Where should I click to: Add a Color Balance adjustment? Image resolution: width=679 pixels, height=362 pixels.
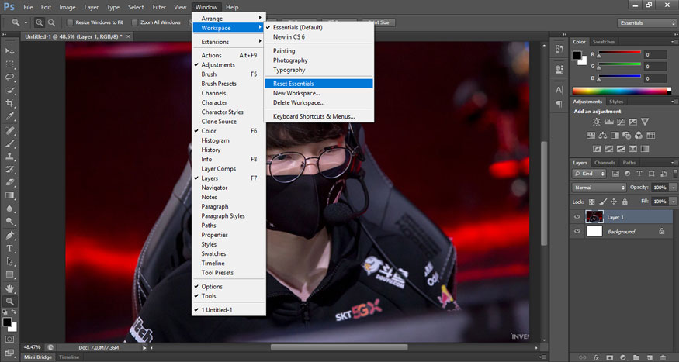[x=602, y=136]
